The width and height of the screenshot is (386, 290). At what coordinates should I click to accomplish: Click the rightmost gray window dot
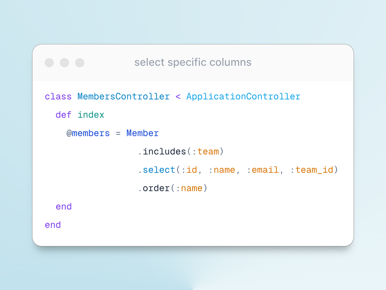(x=80, y=63)
